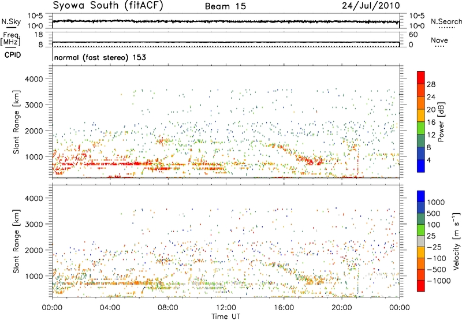
Task: Click the '4000' tick of the power plot
Action: click(33, 79)
